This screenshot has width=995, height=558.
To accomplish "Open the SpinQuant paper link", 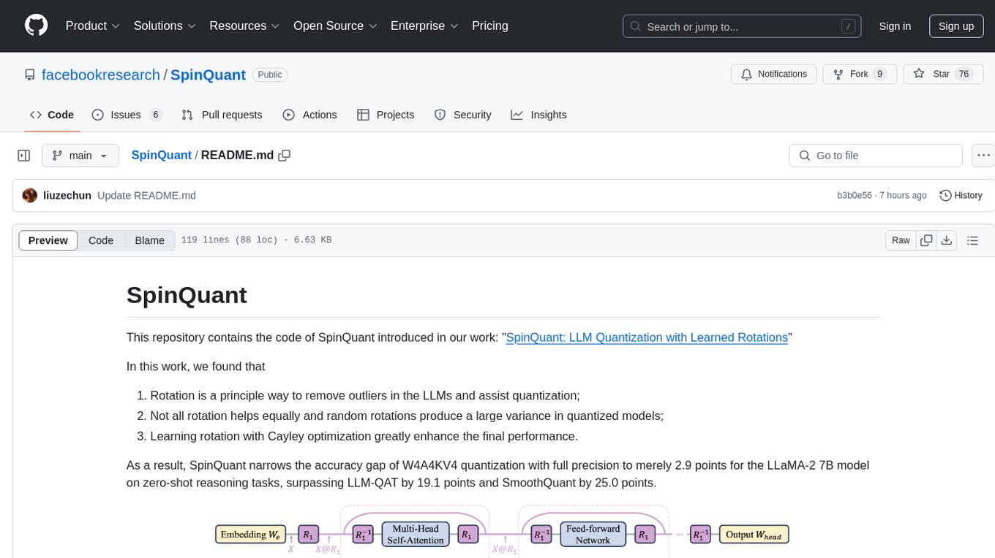I will tap(647, 337).
